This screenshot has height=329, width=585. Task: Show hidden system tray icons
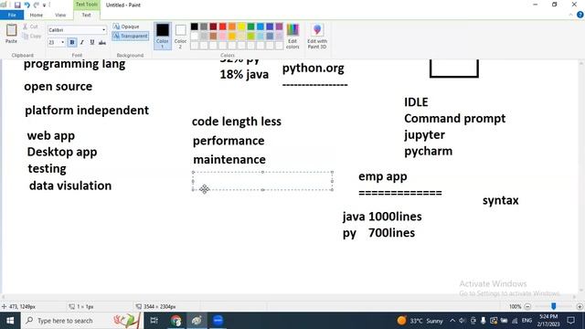coord(452,321)
